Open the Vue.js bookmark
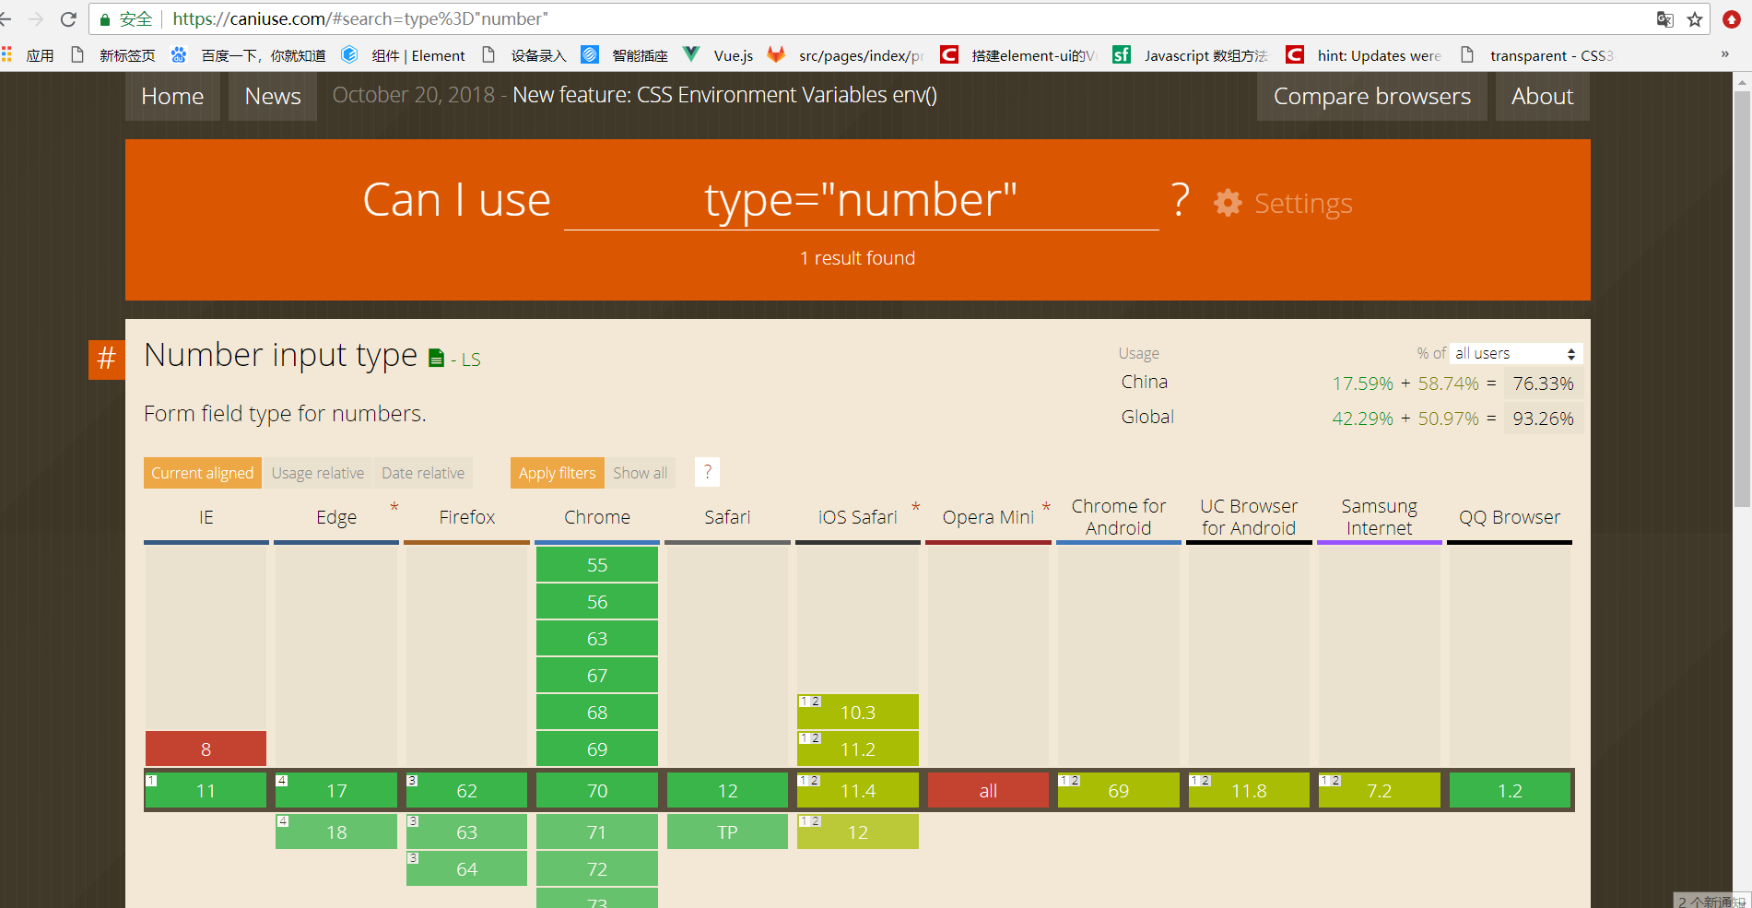 (x=718, y=55)
